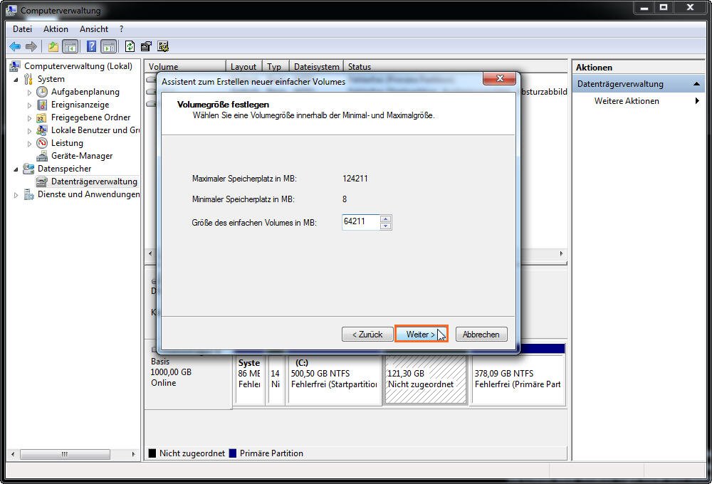
Task: Click the Ereignisanzeige log book icon
Action: tap(42, 105)
